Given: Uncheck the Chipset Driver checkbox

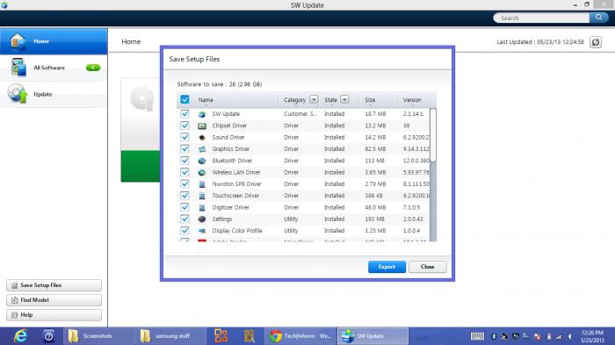Looking at the screenshot, I should tap(184, 126).
